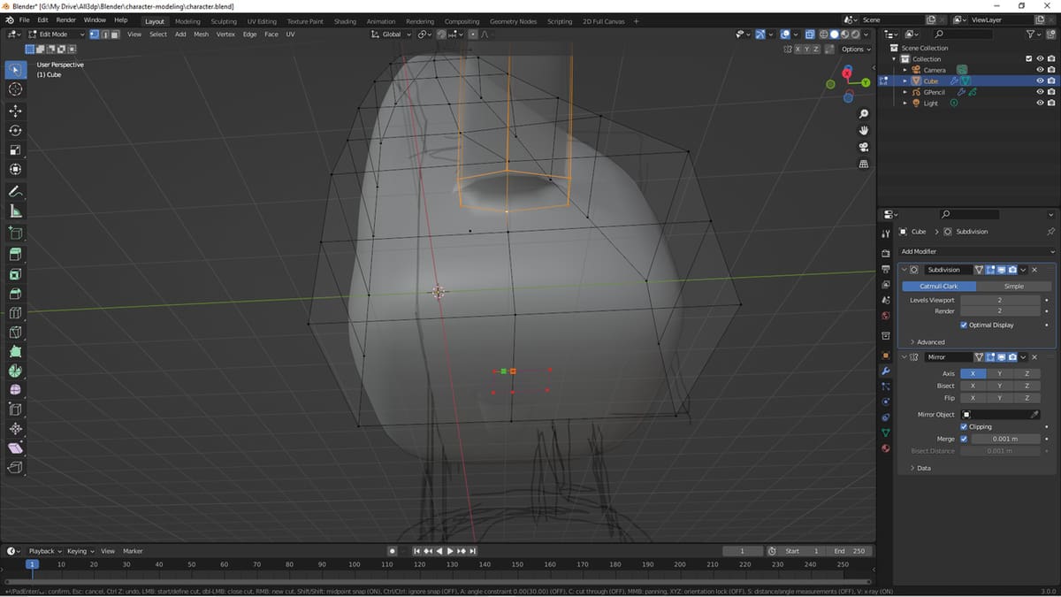Click Catmull-Clark subdivision button

[939, 287]
